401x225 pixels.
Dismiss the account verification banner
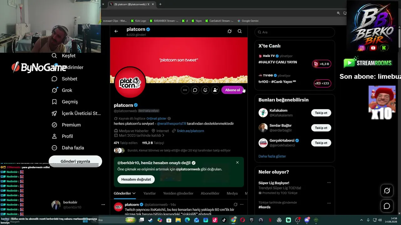tap(237, 162)
